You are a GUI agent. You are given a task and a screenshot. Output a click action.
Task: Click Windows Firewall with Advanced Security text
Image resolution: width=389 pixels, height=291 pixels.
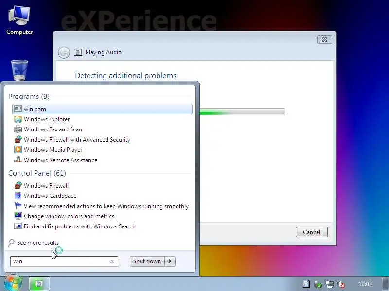(x=77, y=140)
